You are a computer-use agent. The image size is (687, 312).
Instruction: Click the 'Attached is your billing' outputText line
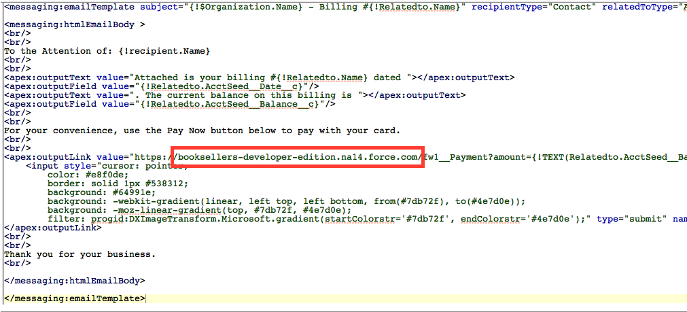coord(260,77)
